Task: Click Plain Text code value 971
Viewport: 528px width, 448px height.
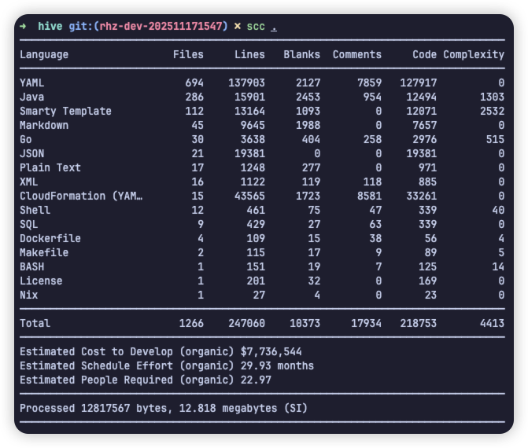Action: coord(427,167)
